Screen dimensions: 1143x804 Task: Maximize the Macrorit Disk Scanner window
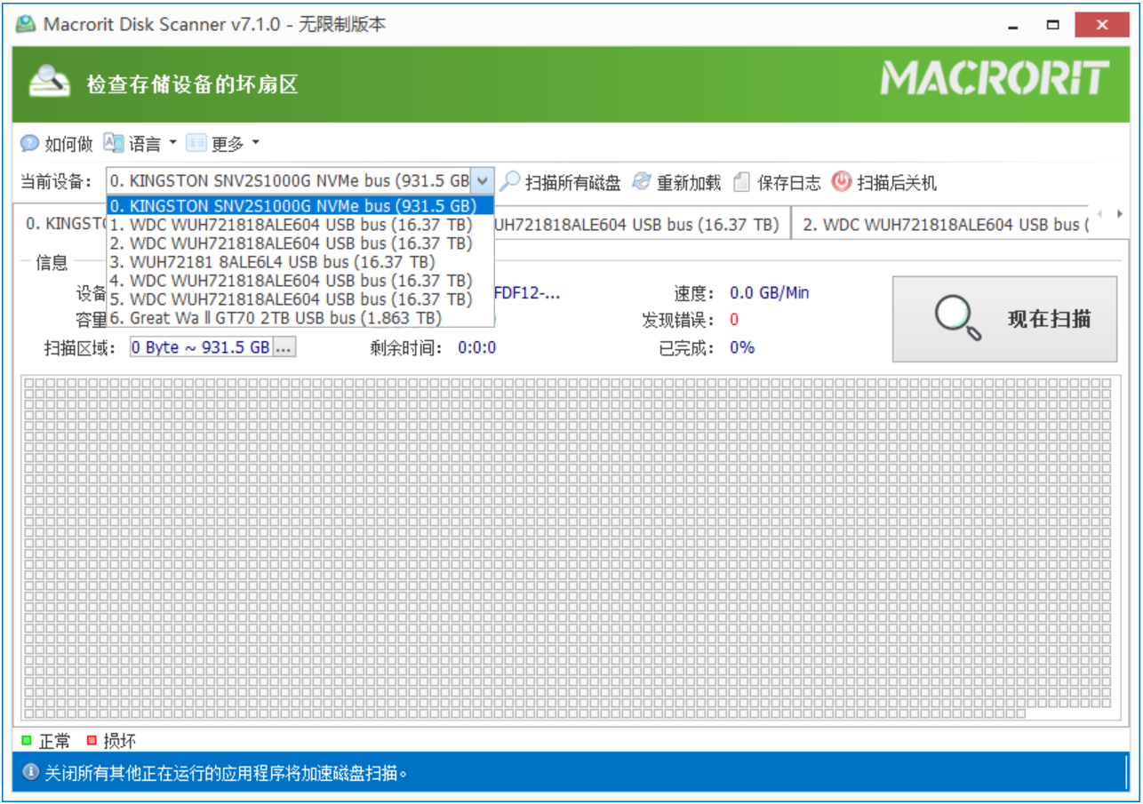tap(1053, 25)
